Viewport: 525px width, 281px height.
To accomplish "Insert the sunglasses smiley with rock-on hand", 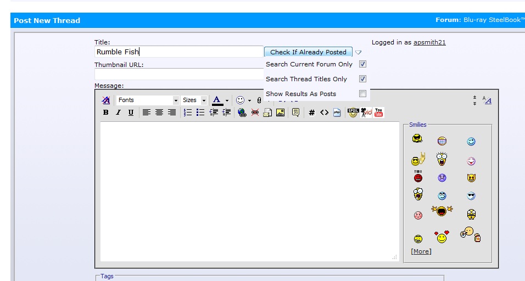I will (418, 159).
